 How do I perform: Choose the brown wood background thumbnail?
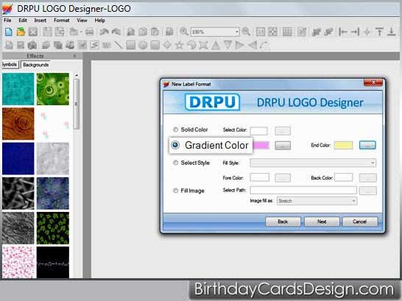click(x=18, y=124)
